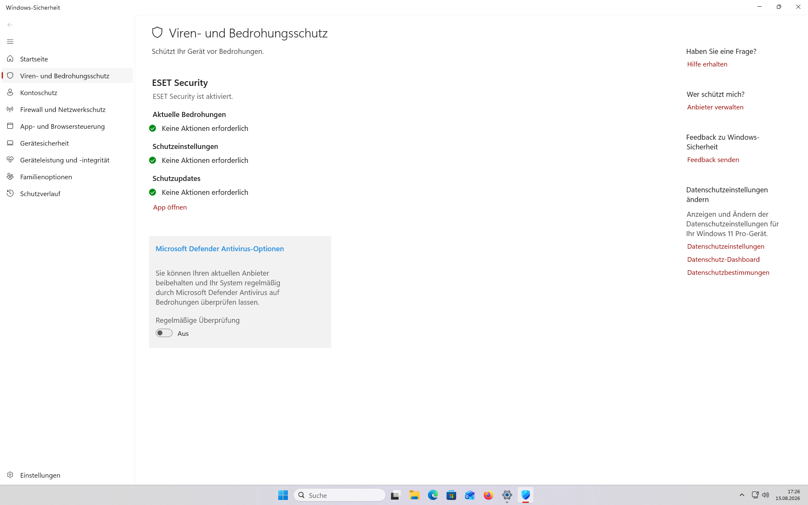Open File Explorer from taskbar
Screen dimensions: 808x505
pyautogui.click(x=415, y=495)
